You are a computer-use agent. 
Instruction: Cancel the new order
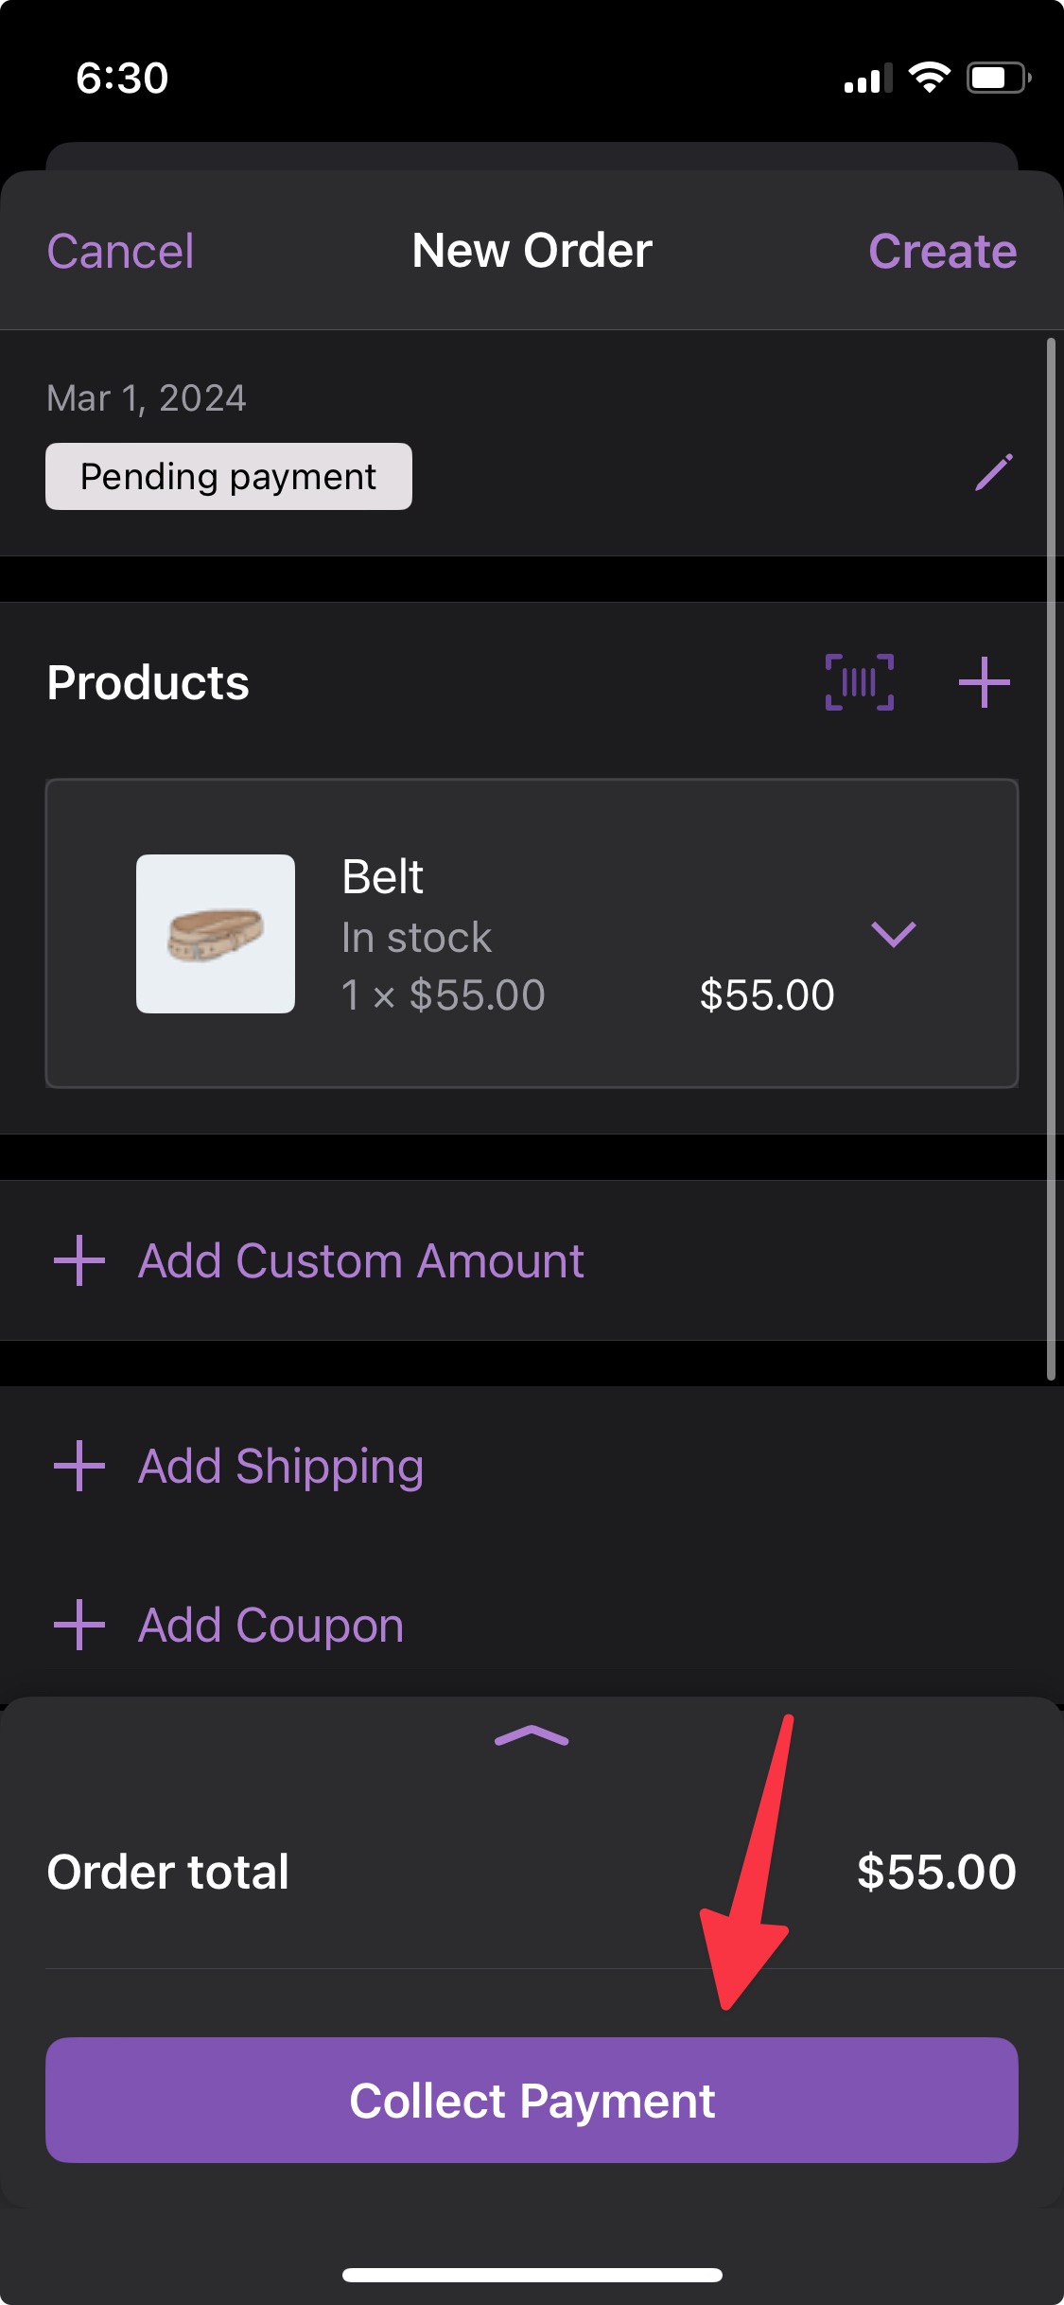point(120,252)
